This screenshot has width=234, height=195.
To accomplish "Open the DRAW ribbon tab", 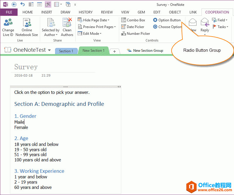I will point(65,12).
